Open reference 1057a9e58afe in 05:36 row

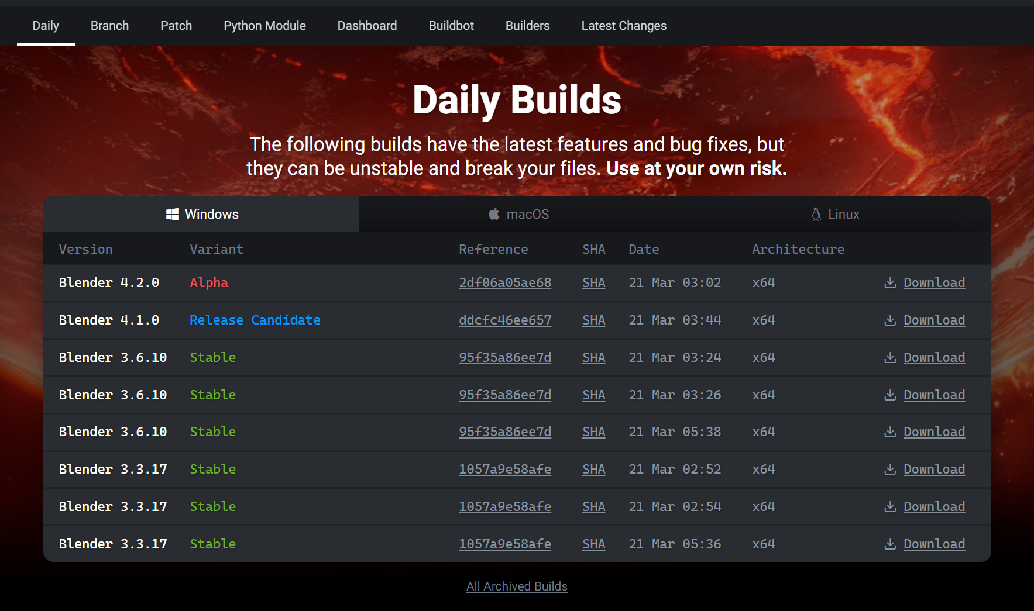(x=505, y=544)
